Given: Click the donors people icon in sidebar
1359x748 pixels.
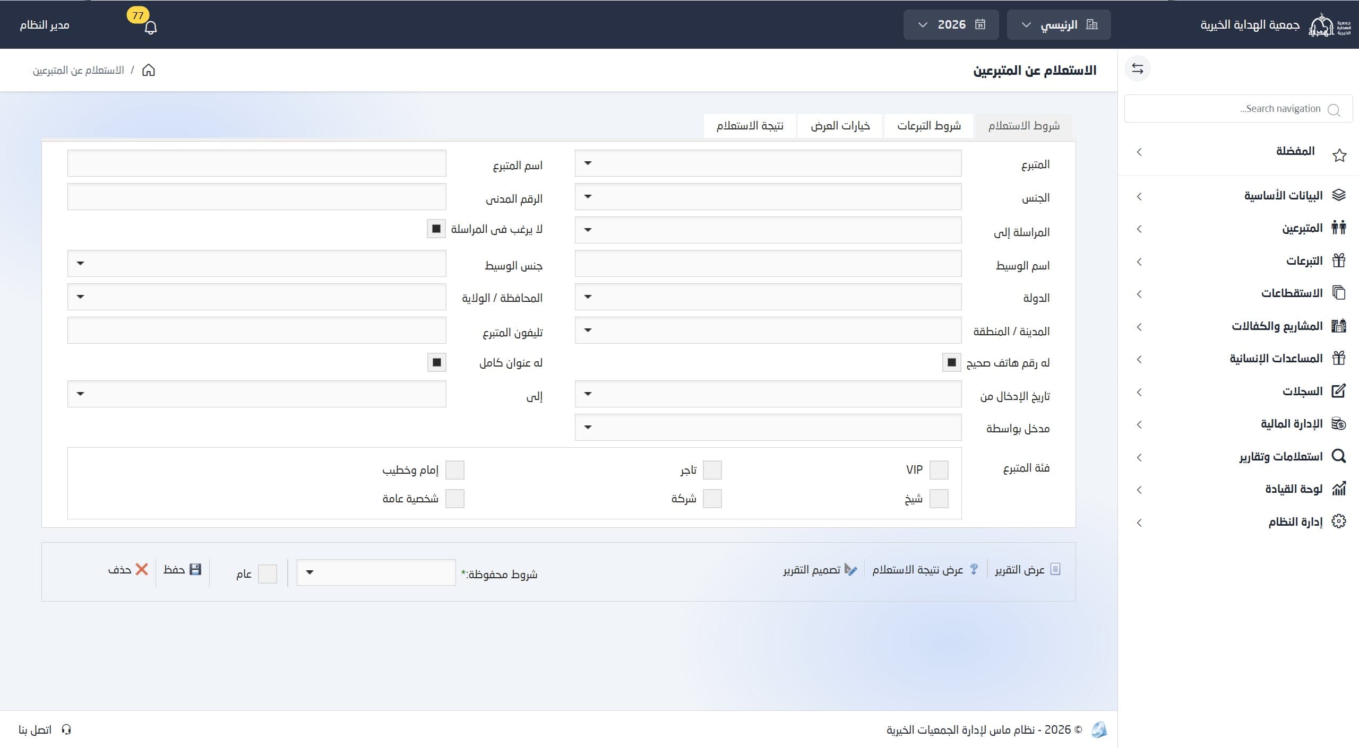Looking at the screenshot, I should coord(1339,228).
